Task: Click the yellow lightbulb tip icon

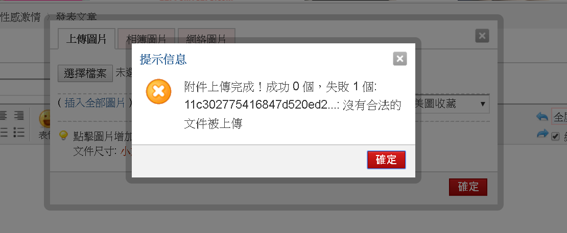Action: (63, 136)
